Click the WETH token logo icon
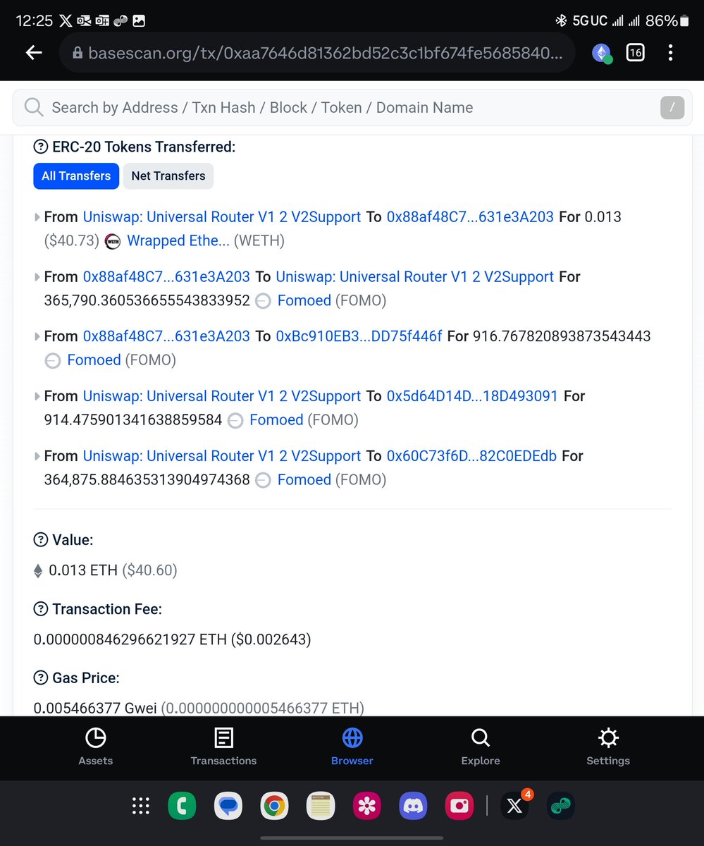This screenshot has width=704, height=846. pyautogui.click(x=113, y=241)
